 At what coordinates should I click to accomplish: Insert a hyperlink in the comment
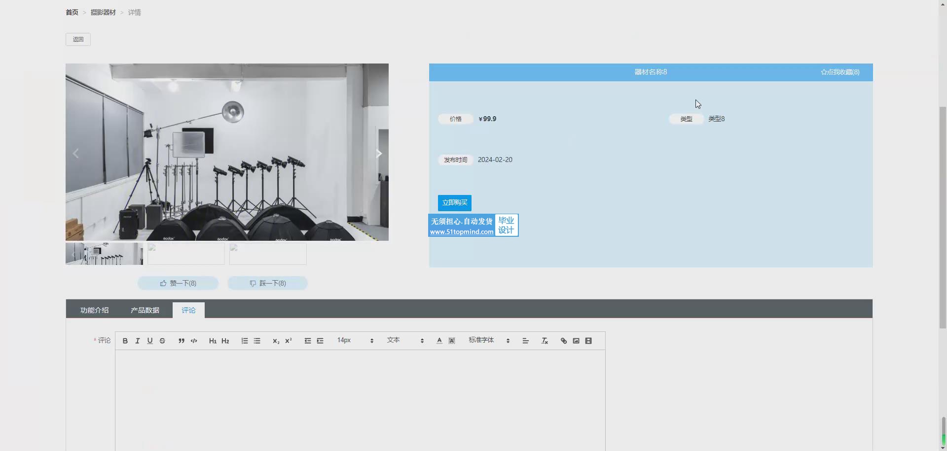[564, 341]
